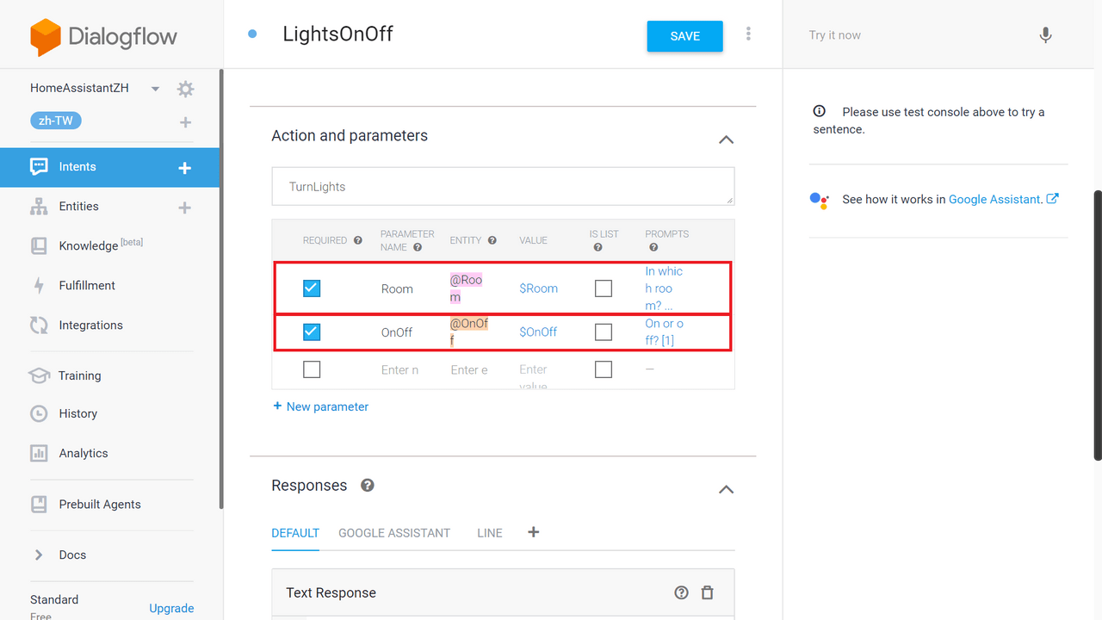Switch to the LINE response tab
The image size is (1102, 620).
[490, 533]
